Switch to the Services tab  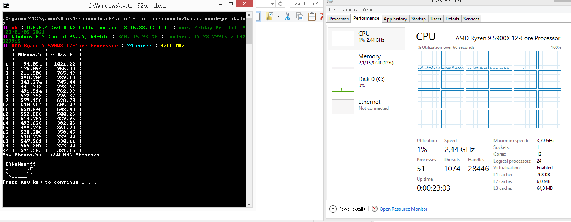[471, 19]
